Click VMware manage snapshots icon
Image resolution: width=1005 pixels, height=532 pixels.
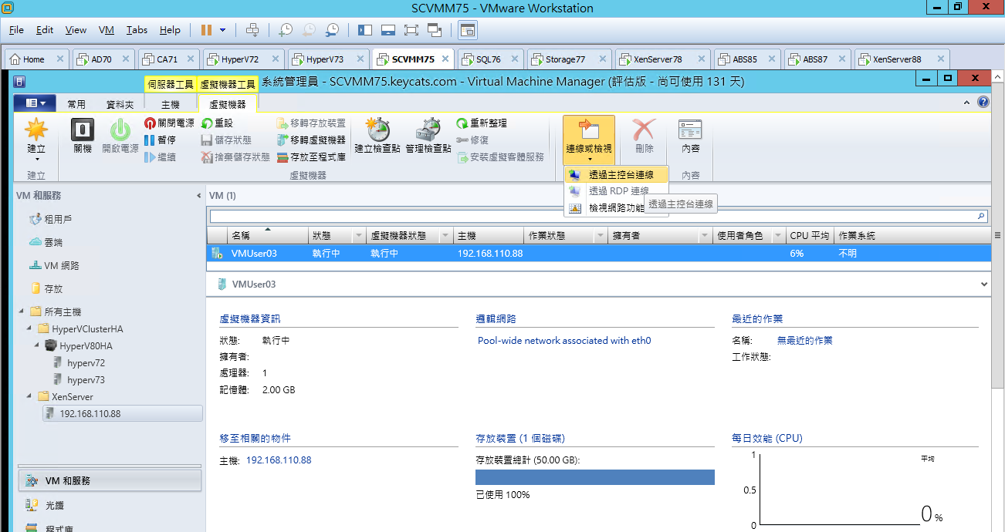click(x=332, y=30)
